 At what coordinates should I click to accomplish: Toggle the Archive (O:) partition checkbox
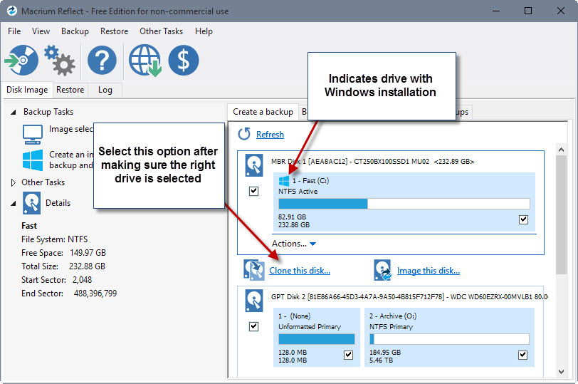(x=522, y=355)
